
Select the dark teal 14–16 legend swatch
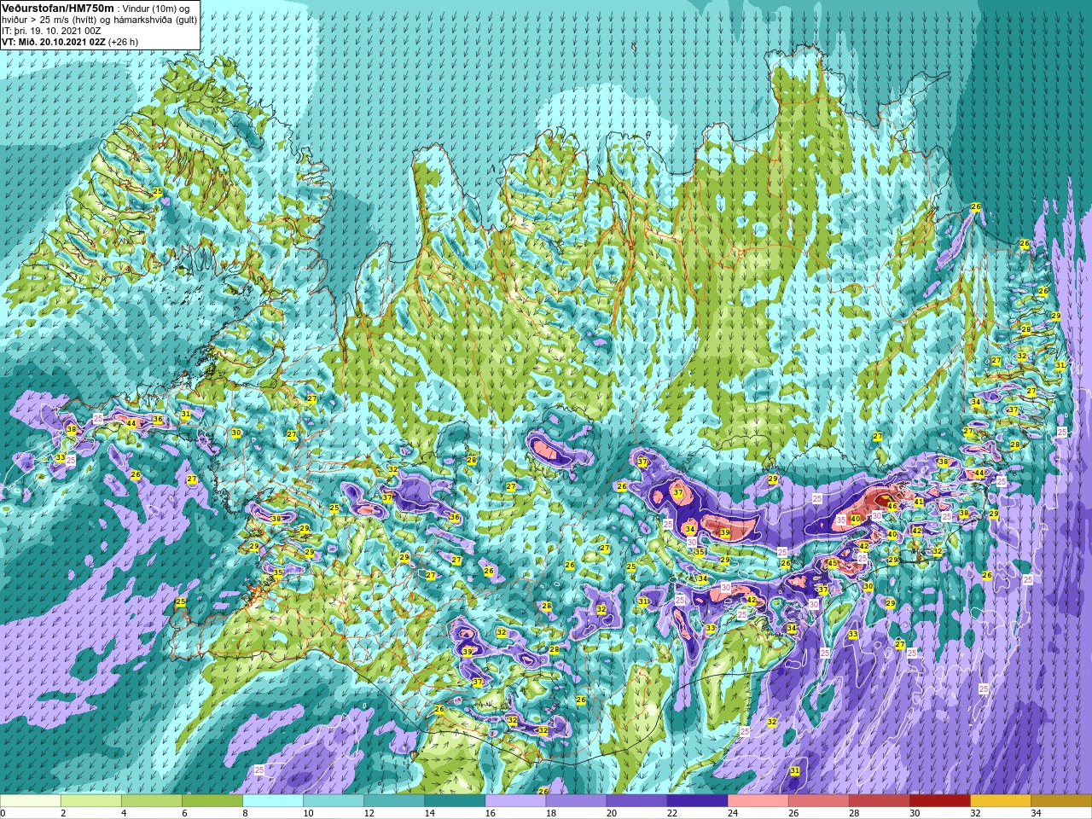click(x=455, y=801)
